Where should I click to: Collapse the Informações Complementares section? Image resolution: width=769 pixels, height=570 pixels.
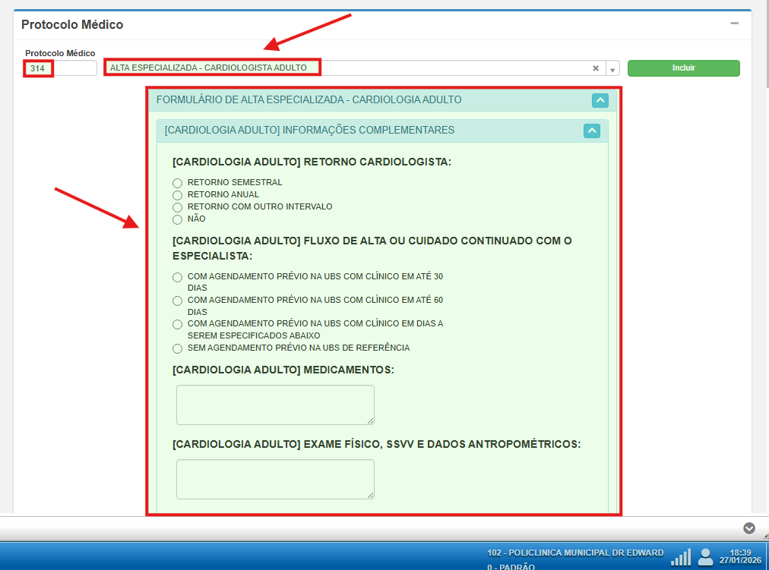[592, 131]
